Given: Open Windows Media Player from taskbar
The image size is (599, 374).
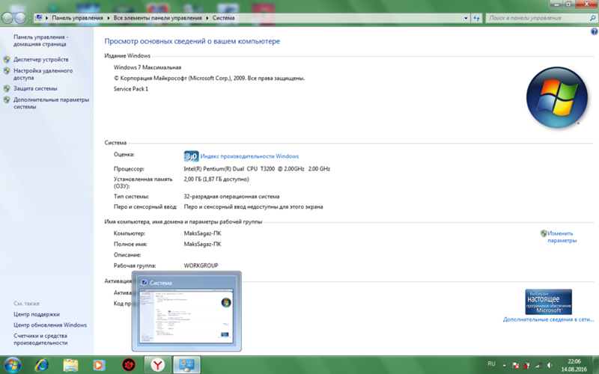Looking at the screenshot, I should [100, 365].
